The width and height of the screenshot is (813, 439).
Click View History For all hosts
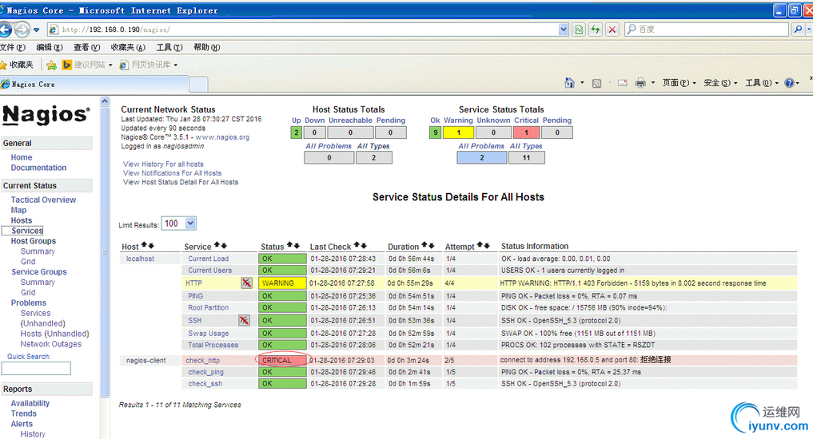pos(163,164)
